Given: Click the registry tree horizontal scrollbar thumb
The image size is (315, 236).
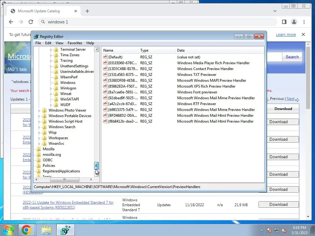Looking at the screenshot, I should click(x=65, y=179).
